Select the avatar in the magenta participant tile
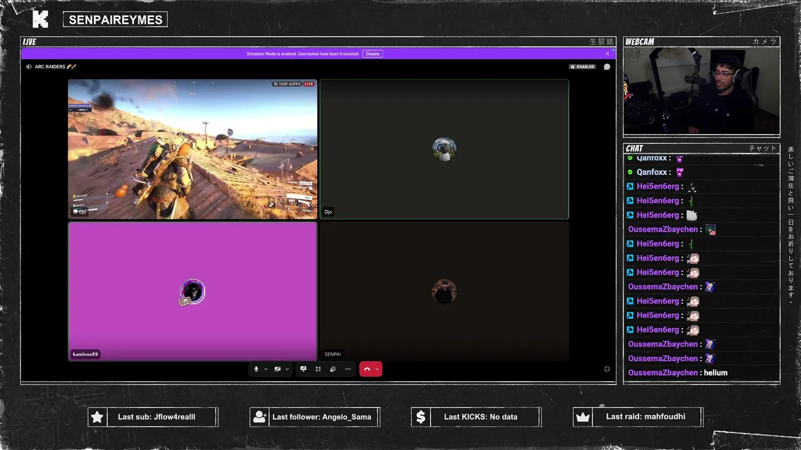The height and width of the screenshot is (450, 801). pos(192,292)
